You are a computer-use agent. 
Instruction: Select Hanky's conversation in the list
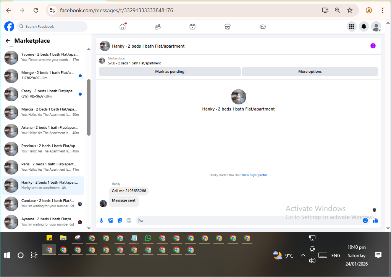(x=43, y=186)
